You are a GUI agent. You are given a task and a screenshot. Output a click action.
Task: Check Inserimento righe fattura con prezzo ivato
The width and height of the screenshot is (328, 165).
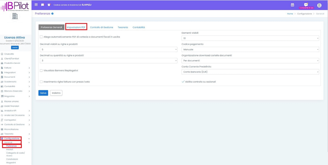pyautogui.click(x=41, y=82)
